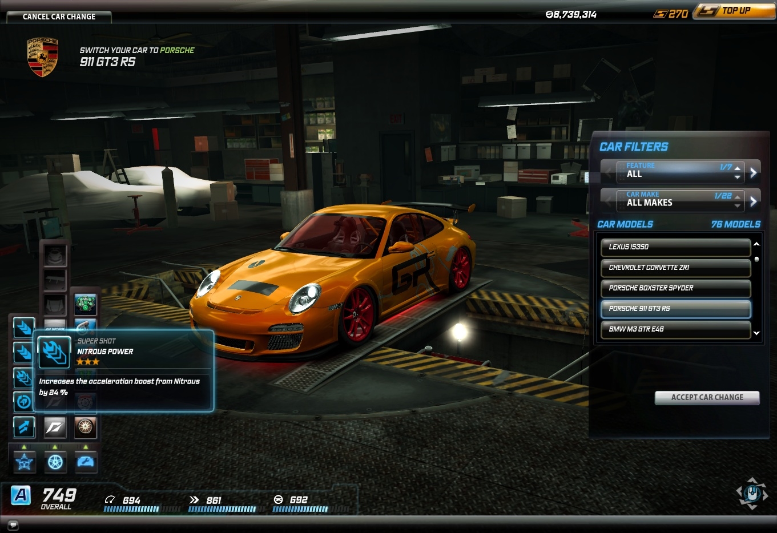Click the 749 OVERALL rating

[59, 498]
